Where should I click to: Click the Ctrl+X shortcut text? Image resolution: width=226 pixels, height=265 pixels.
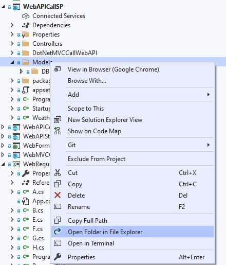tap(187, 173)
